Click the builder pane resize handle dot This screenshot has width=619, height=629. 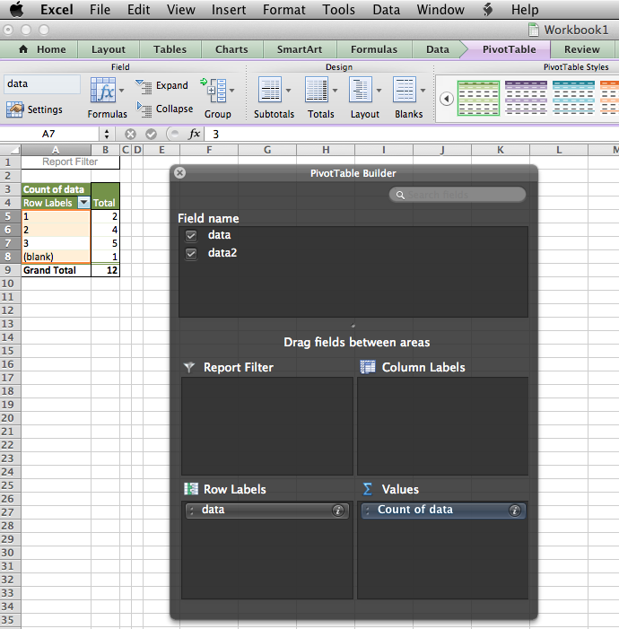353,326
